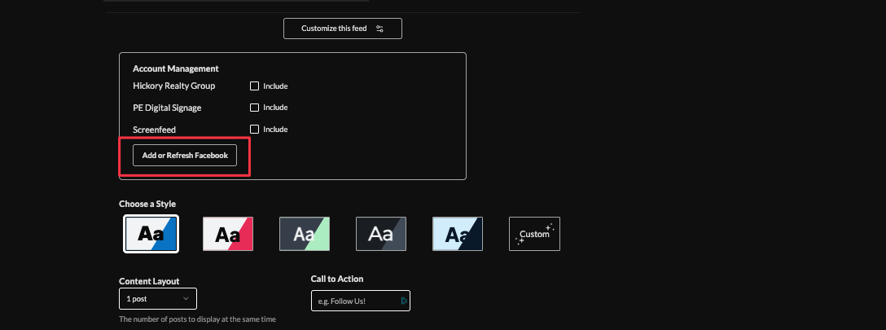Open the Content Layout dropdown showing 1 post
This screenshot has height=330, width=886.
click(157, 299)
